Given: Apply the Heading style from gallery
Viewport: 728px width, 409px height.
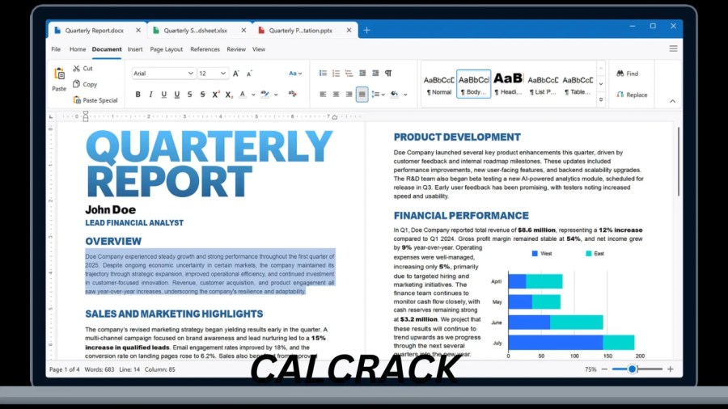Looking at the screenshot, I should click(x=508, y=84).
